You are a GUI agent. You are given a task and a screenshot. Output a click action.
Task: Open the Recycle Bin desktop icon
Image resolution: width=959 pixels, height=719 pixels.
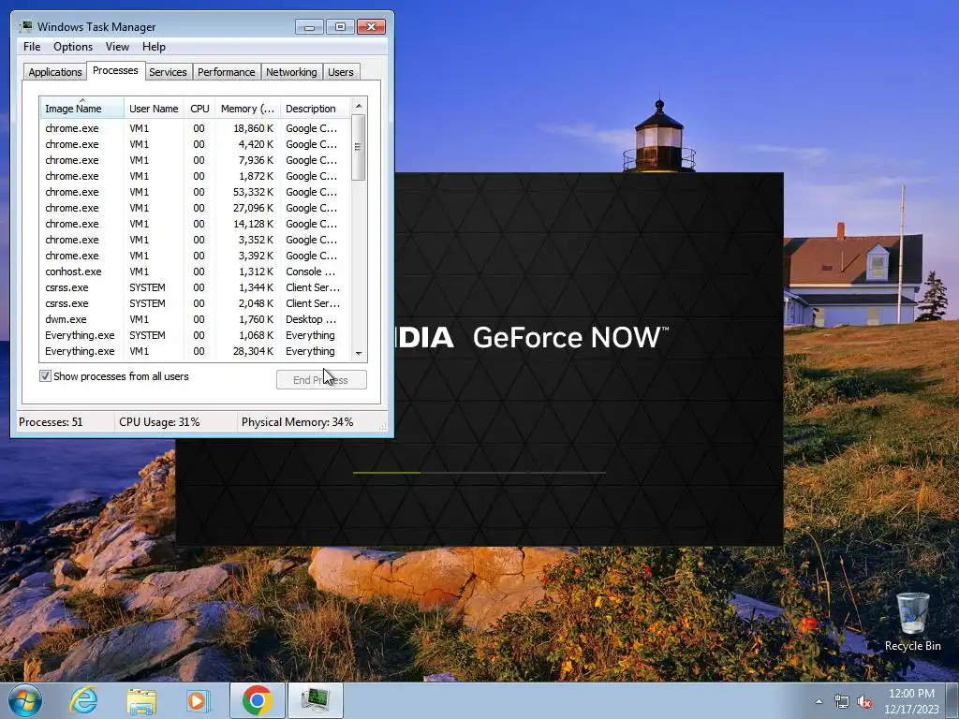point(912,623)
